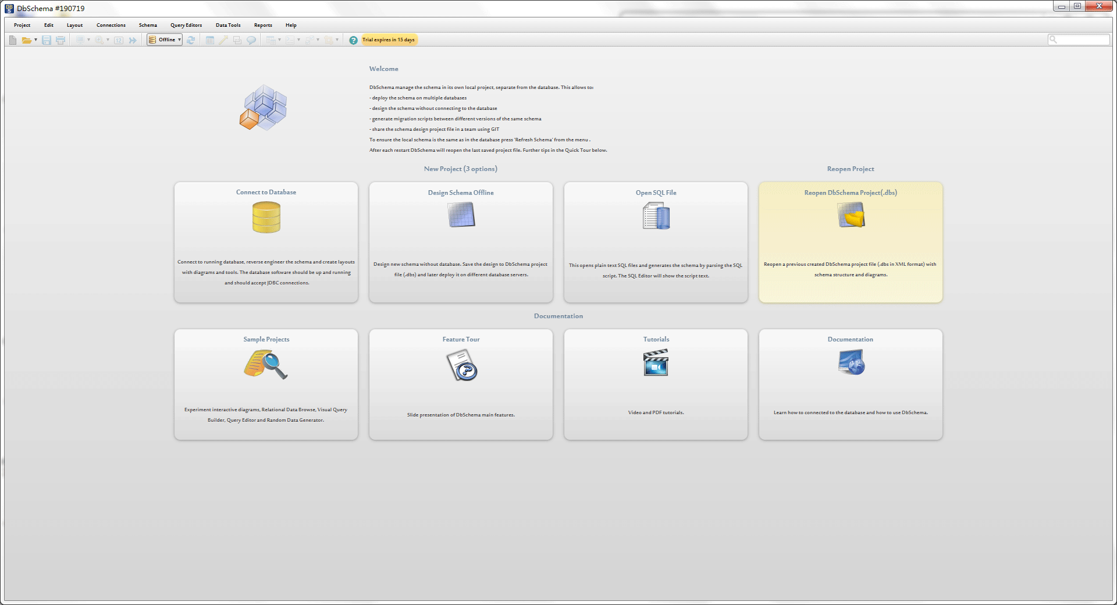Screen dimensions: 1117x605
Task: Click the Connect to Database card title
Action: coord(266,192)
